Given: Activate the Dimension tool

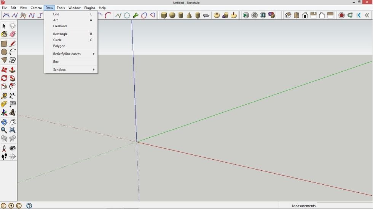Looking at the screenshot, I should tap(12, 96).
